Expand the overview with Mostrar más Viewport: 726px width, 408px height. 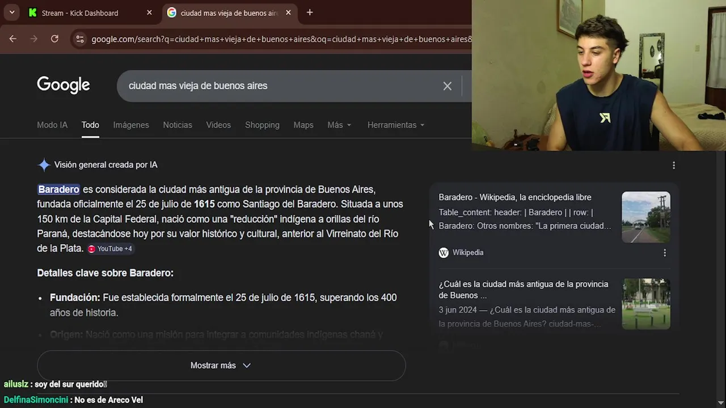[x=221, y=365]
